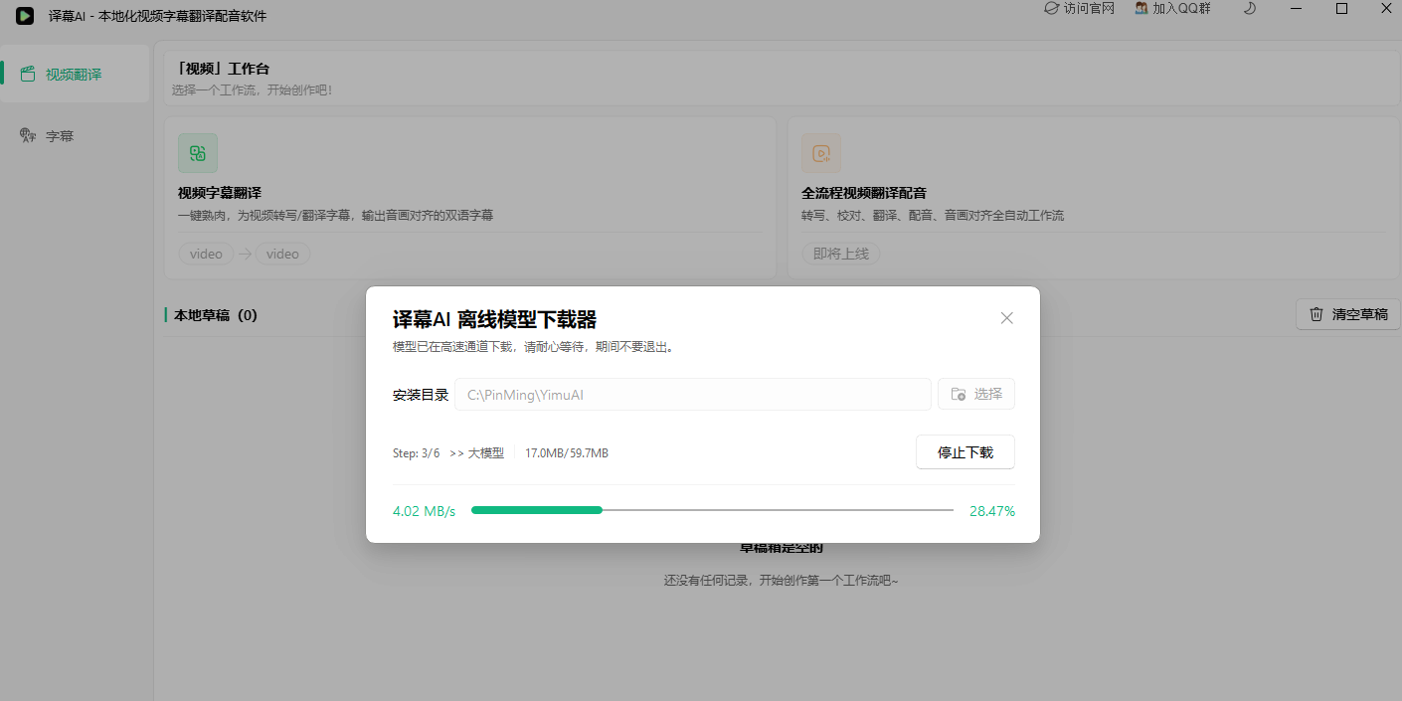
Task: Click the「视频」工作台 heading
Action: [x=221, y=69]
